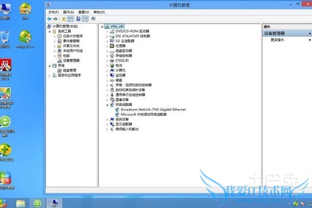Open File Explorer from the taskbar
This screenshot has width=312, height=208.
(21, 203)
